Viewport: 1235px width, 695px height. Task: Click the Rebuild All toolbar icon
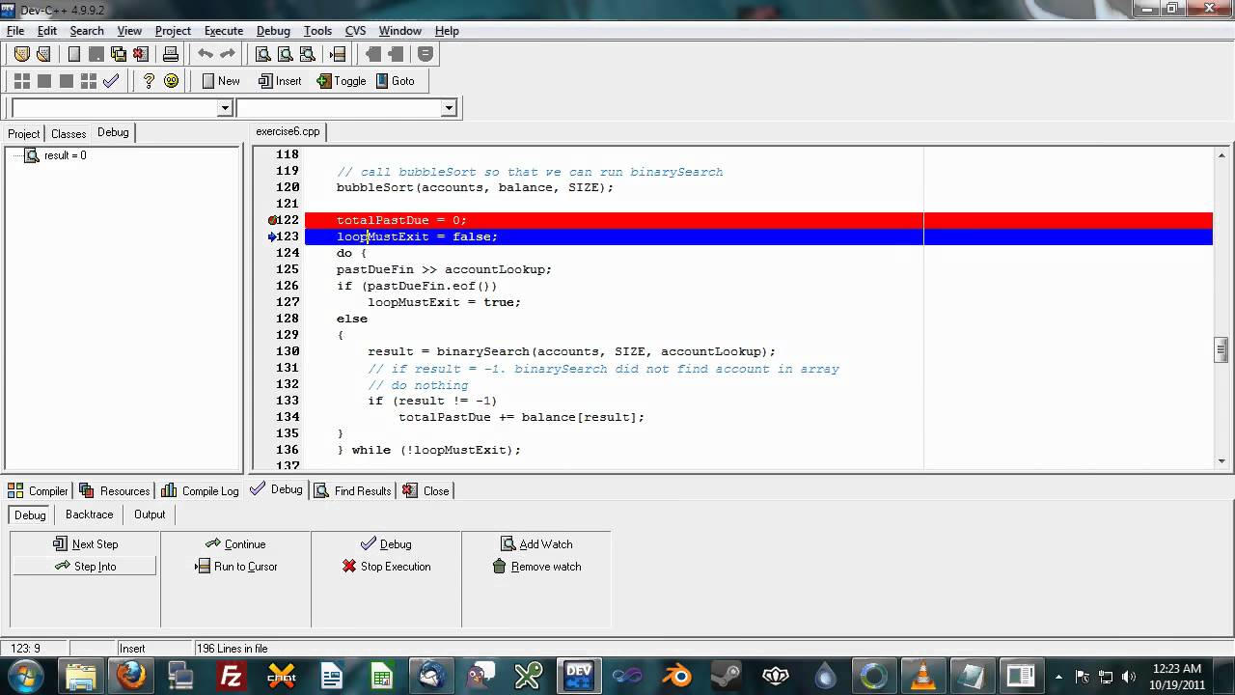[x=88, y=81]
